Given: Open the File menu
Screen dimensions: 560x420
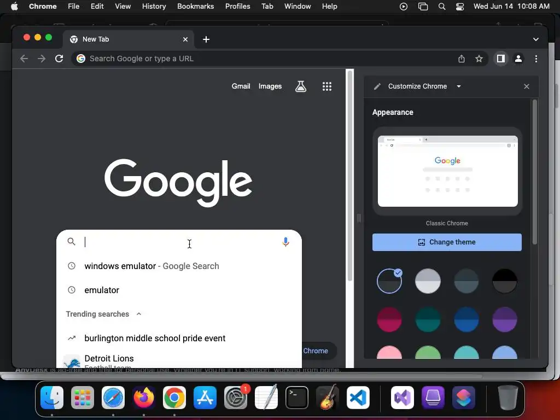Looking at the screenshot, I should 74,7.
